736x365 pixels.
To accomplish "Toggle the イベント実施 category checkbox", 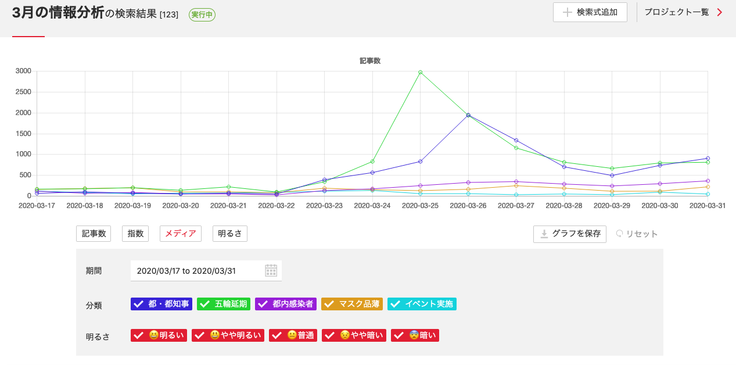I will click(x=422, y=304).
